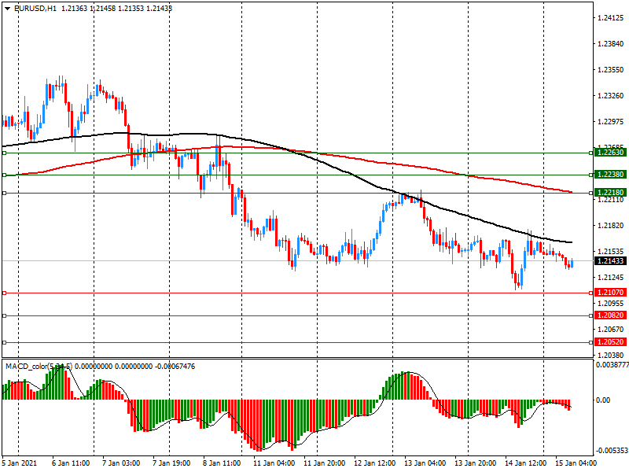Click left handle of 1.21070 red line

click(4, 293)
